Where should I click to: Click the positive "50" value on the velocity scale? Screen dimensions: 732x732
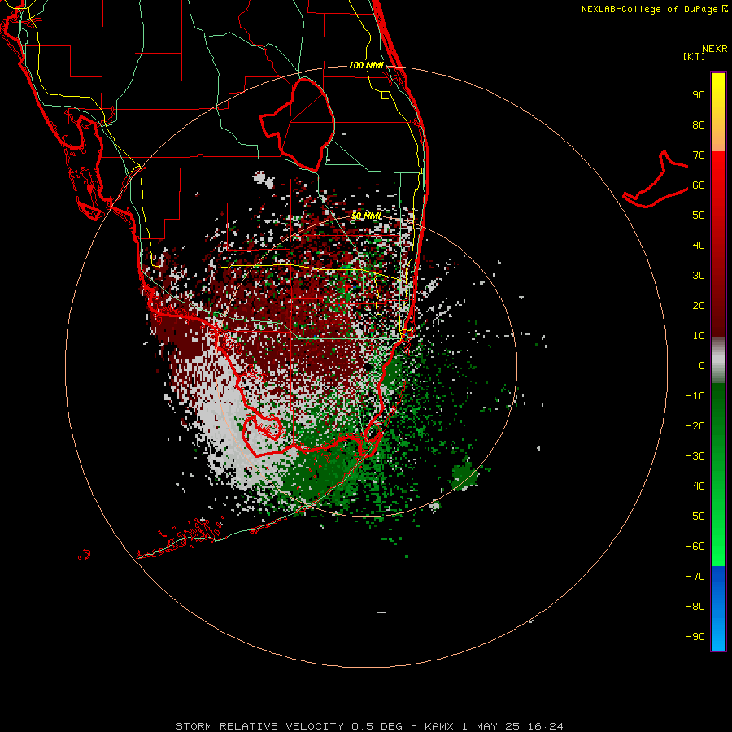(699, 216)
